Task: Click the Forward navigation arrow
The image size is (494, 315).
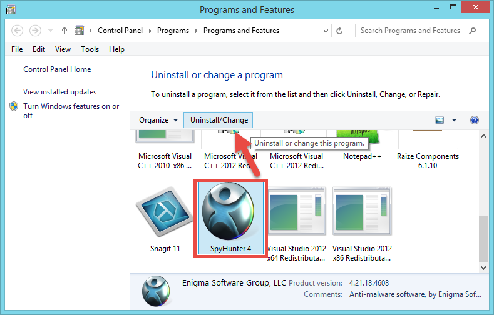Action: pos(35,31)
